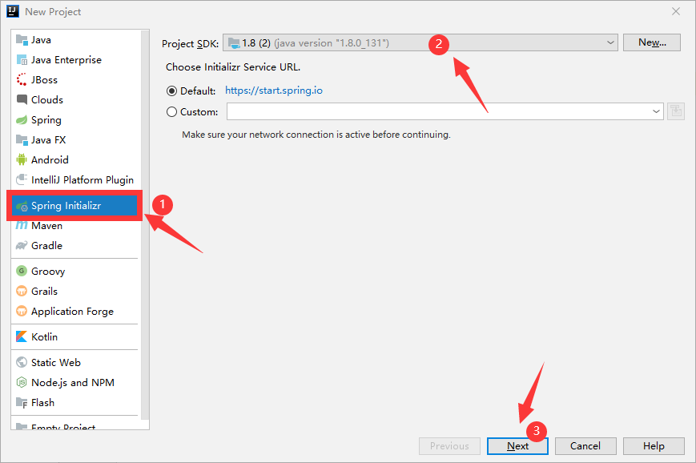
Task: Click the Groovy green G icon
Action: click(x=22, y=271)
